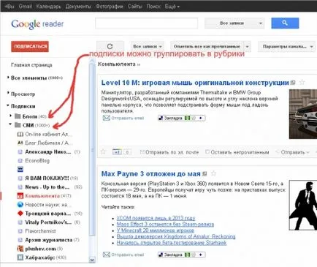Select News - Up to the... feed
The image size is (317, 267).
pos(47,187)
